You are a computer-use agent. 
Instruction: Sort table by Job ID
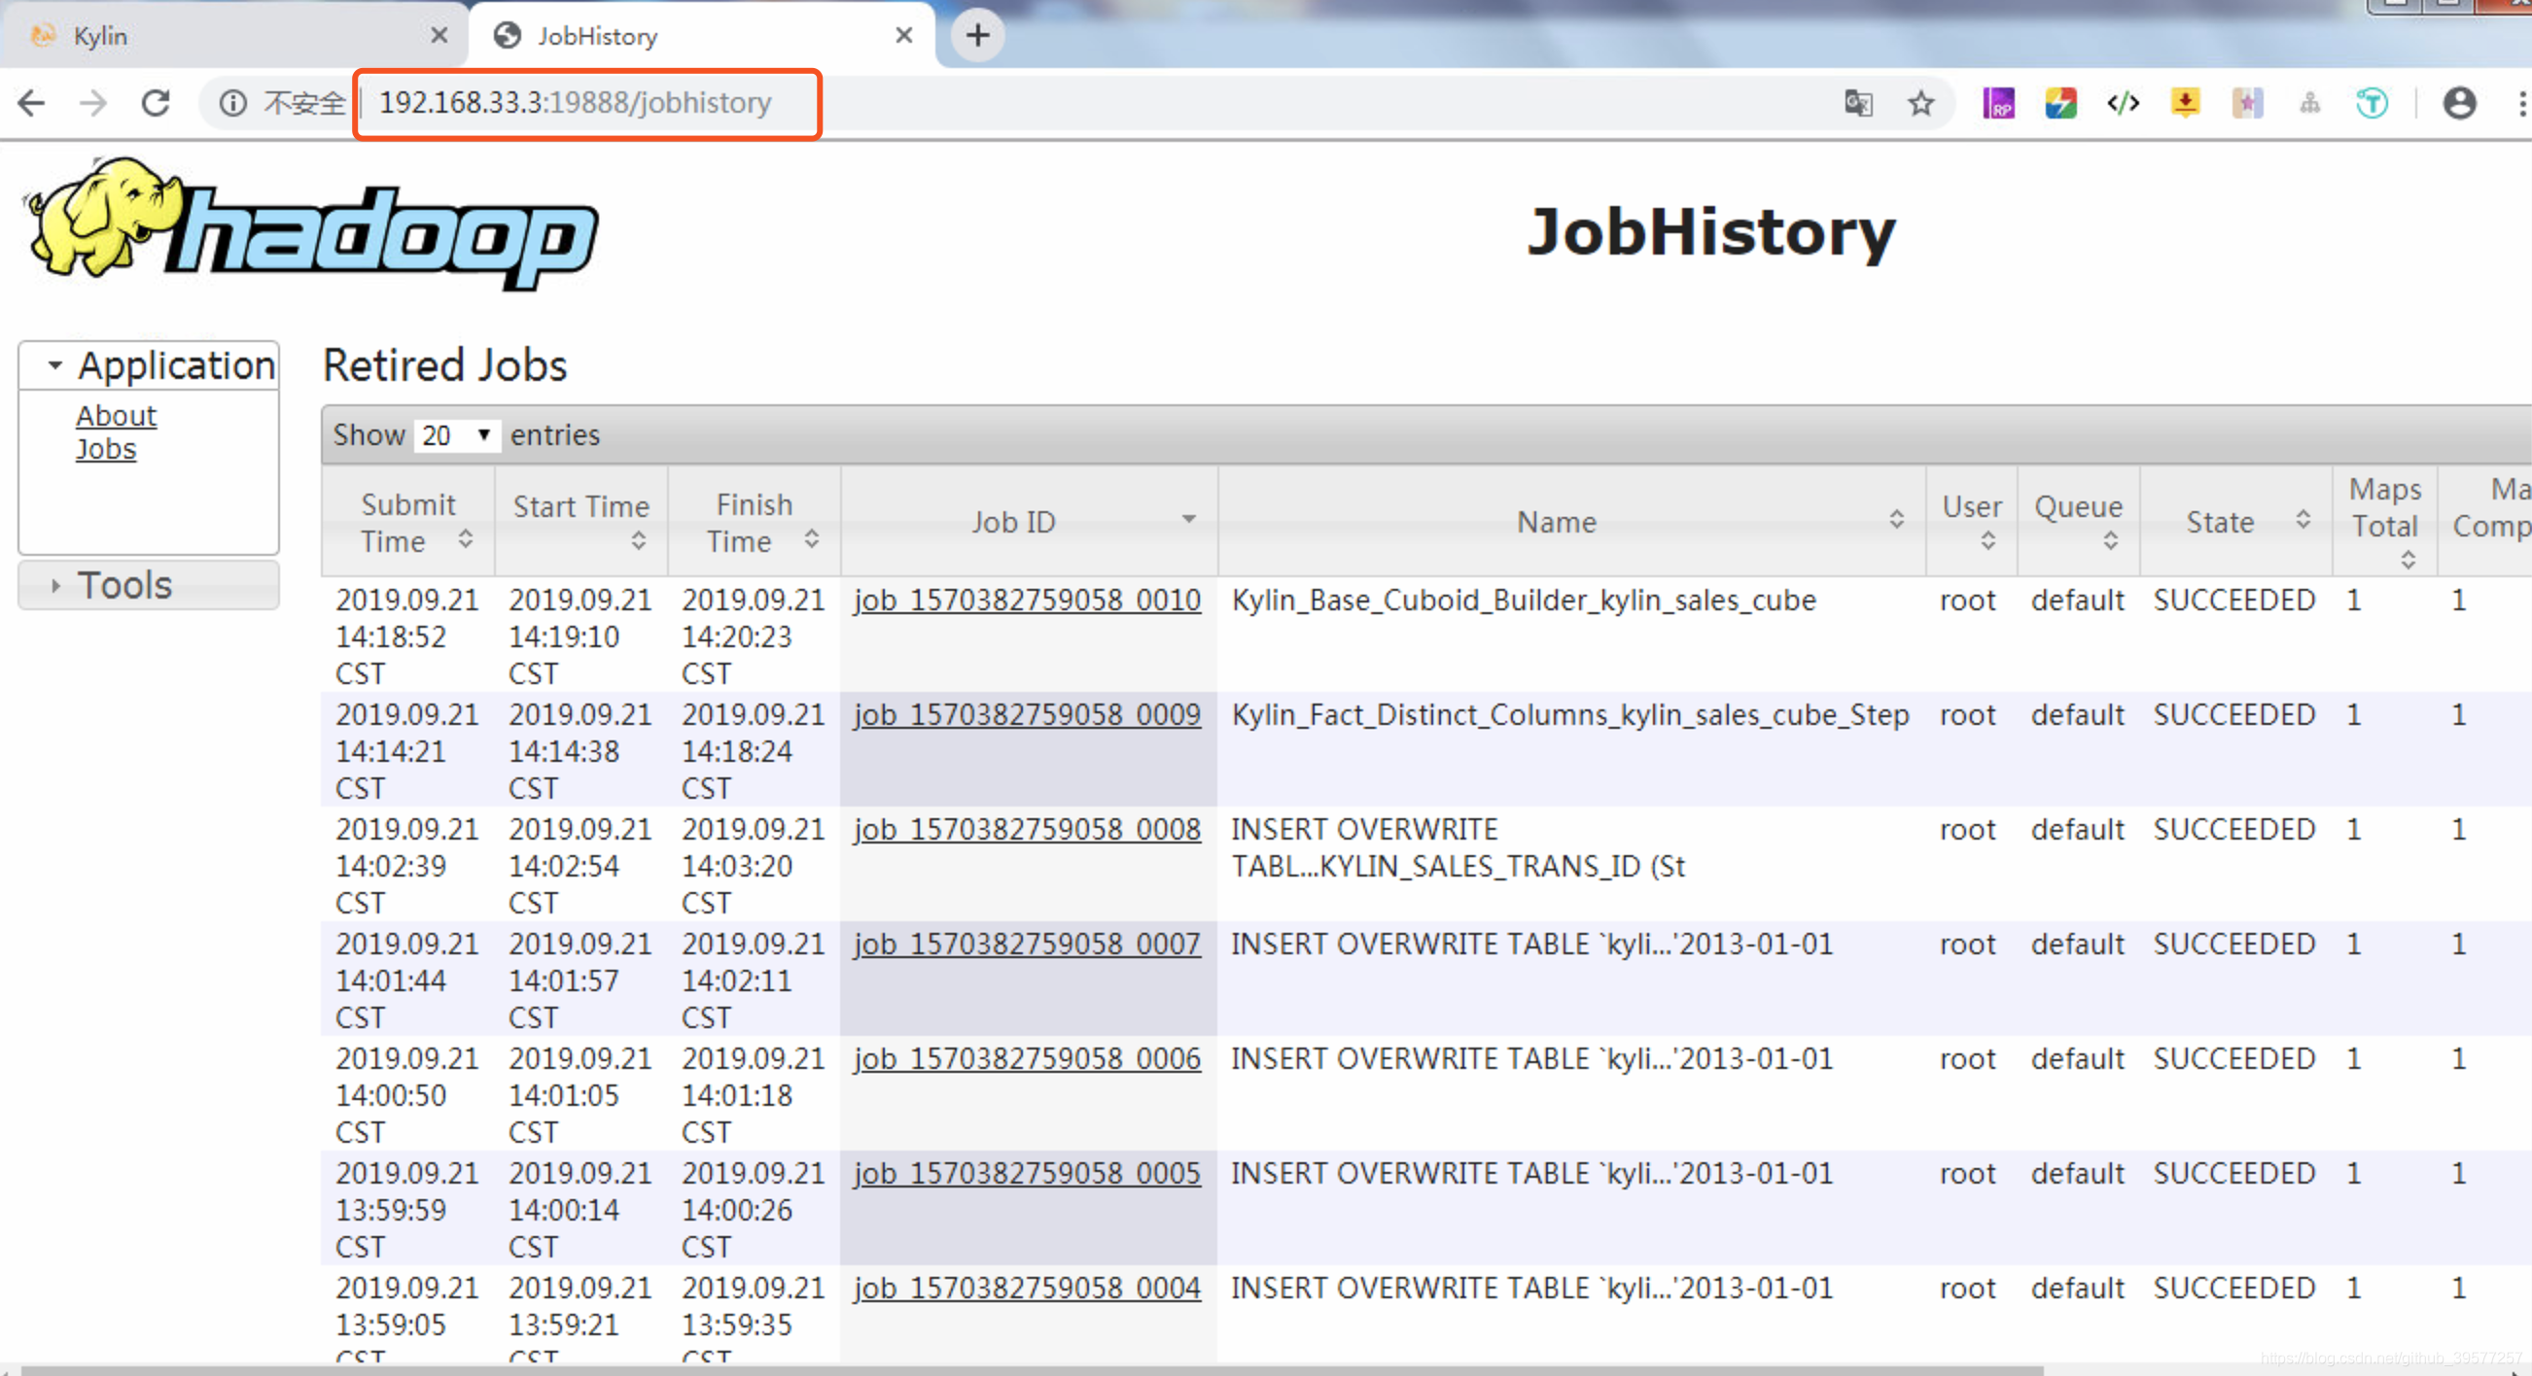click(x=1029, y=522)
